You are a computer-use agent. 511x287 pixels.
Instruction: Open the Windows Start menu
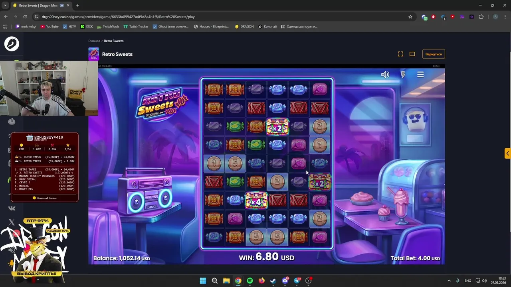tap(203, 281)
